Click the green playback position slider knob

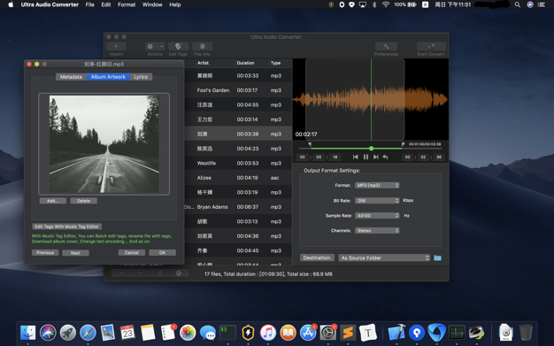372,149
